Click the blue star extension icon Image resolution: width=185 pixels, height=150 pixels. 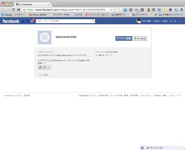(131, 10)
